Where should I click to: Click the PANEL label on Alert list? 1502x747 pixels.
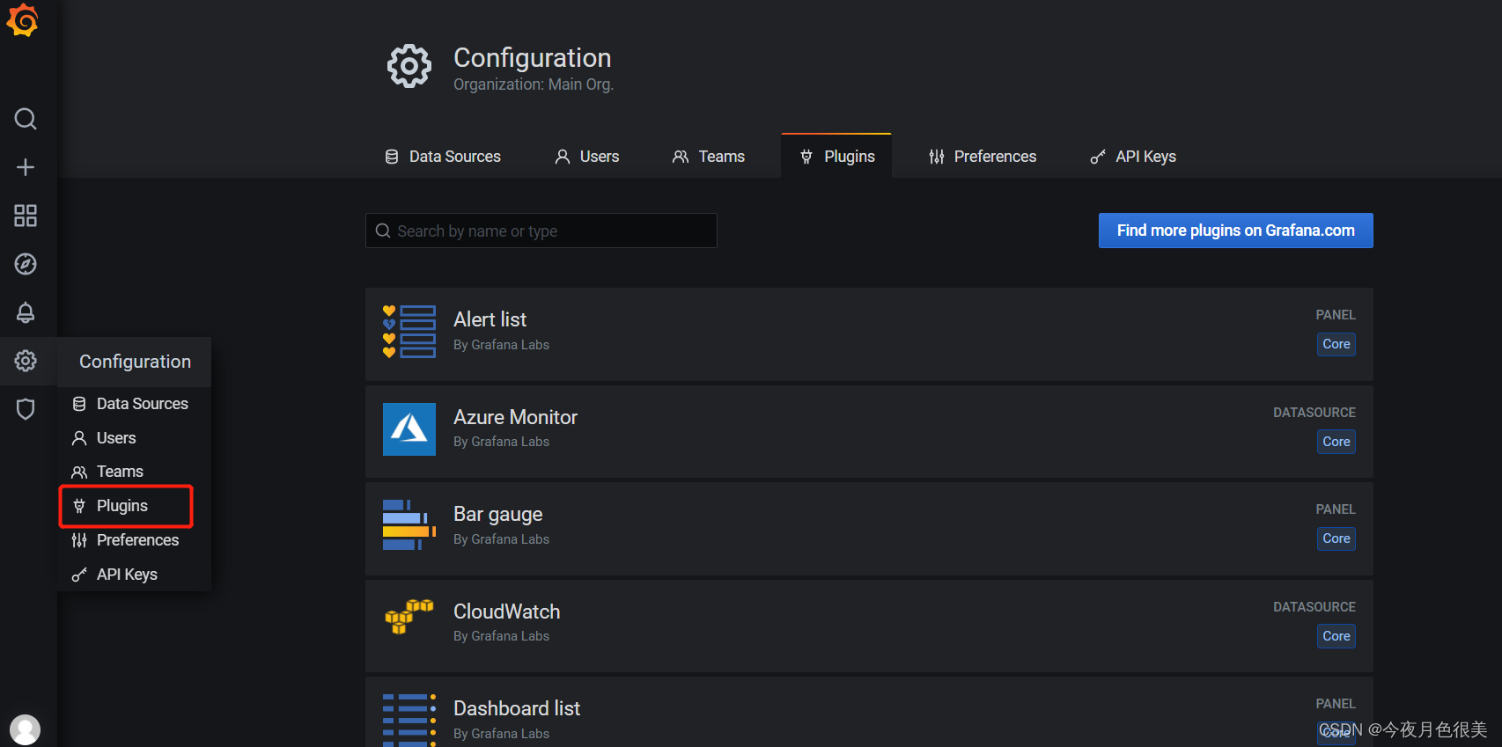(1336, 315)
